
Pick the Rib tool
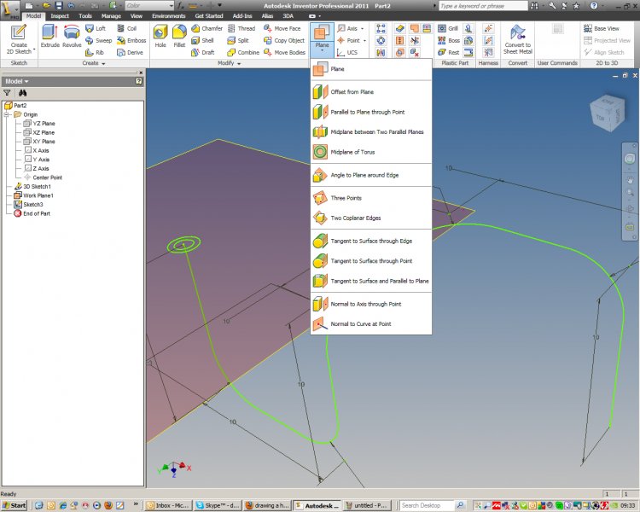click(95, 52)
